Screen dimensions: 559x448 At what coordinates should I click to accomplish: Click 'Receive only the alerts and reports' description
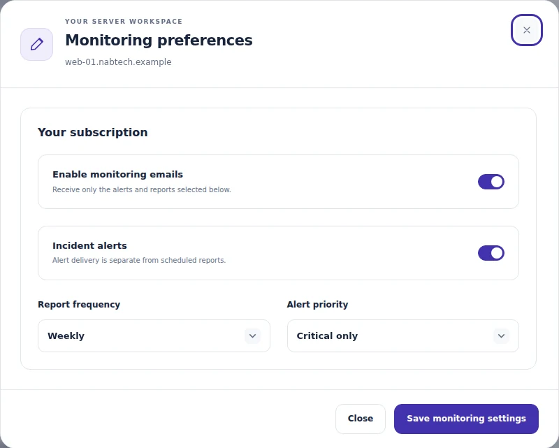pyautogui.click(x=142, y=190)
